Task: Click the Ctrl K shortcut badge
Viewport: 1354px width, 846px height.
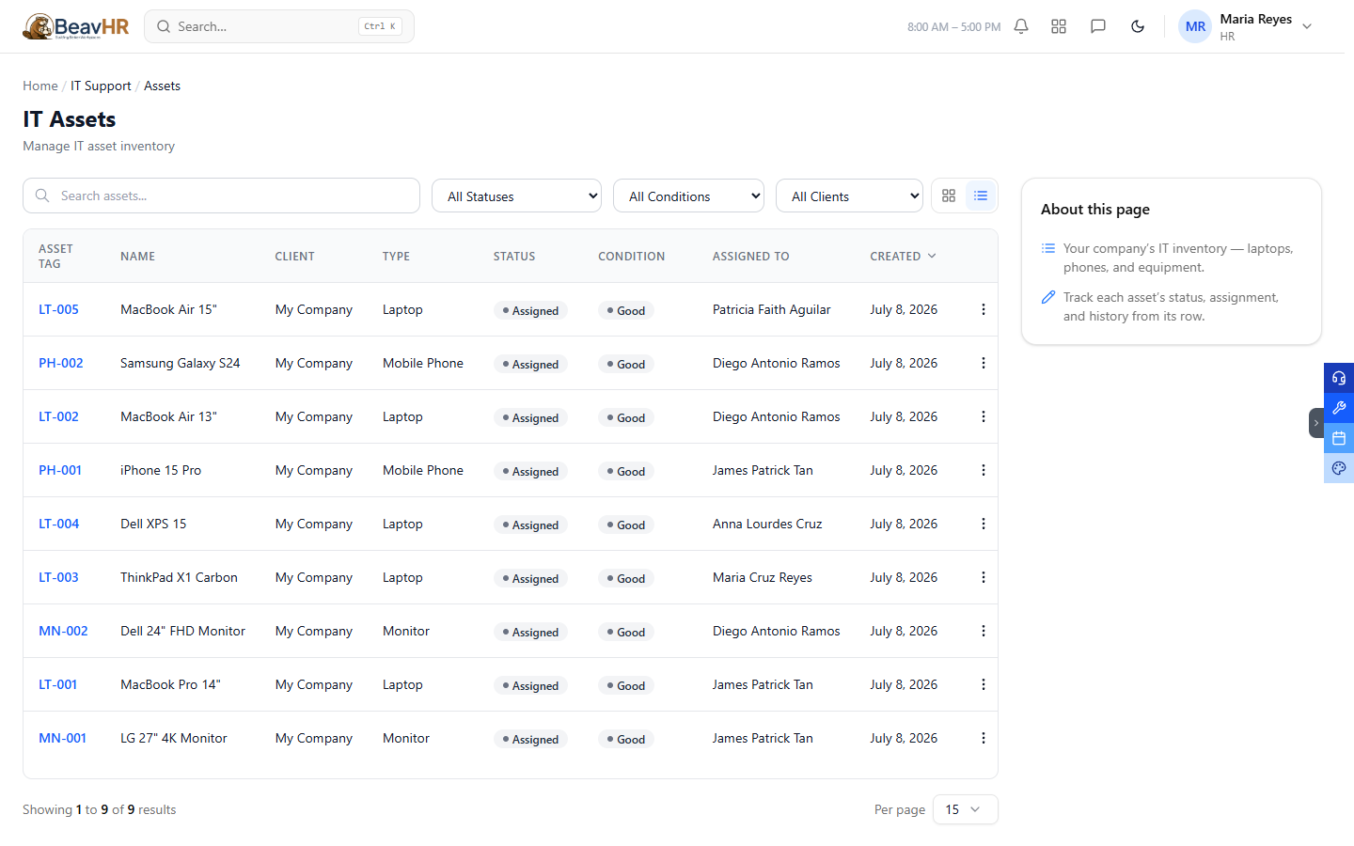Action: (380, 26)
